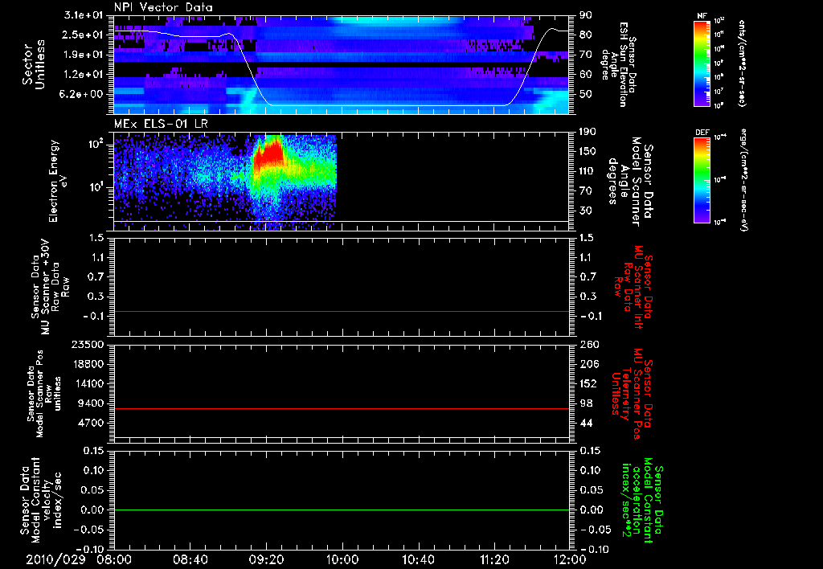Click the '44' telemetry axis value
823x569 pixels.
[x=586, y=423]
